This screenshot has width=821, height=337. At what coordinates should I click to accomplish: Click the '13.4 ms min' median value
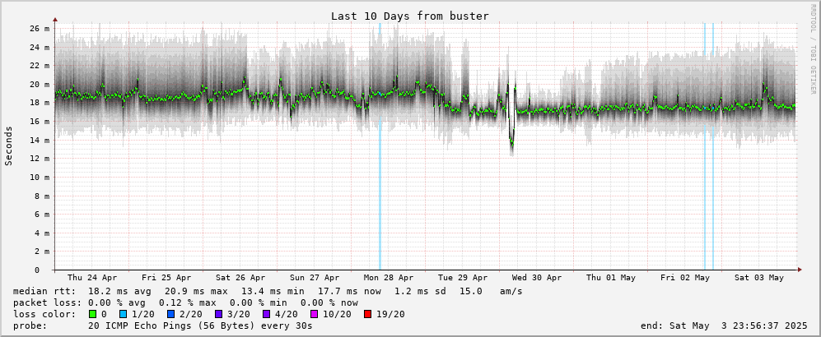273,292
